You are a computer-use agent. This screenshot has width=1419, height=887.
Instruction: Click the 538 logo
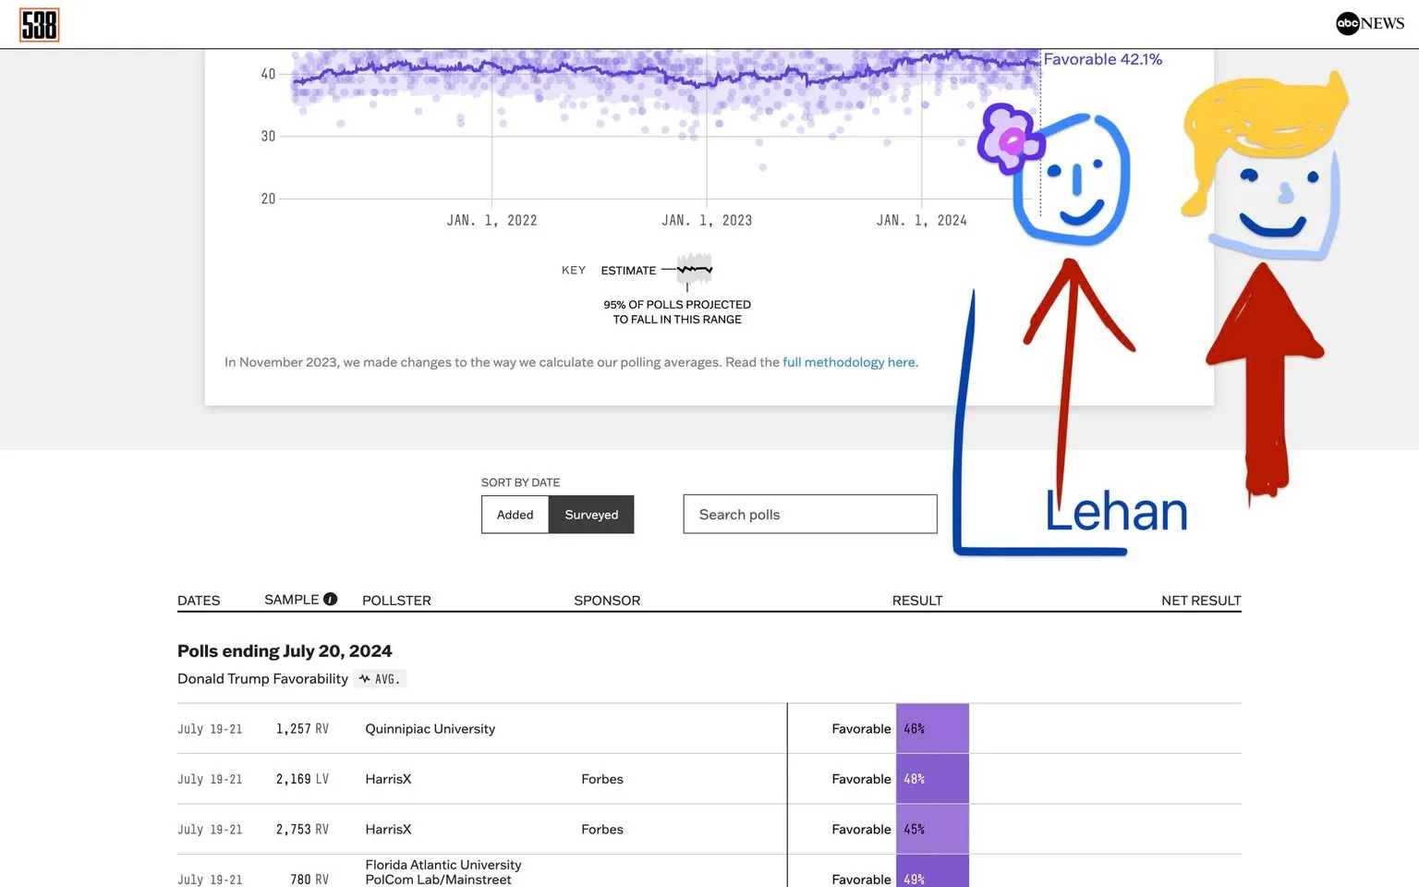click(39, 24)
